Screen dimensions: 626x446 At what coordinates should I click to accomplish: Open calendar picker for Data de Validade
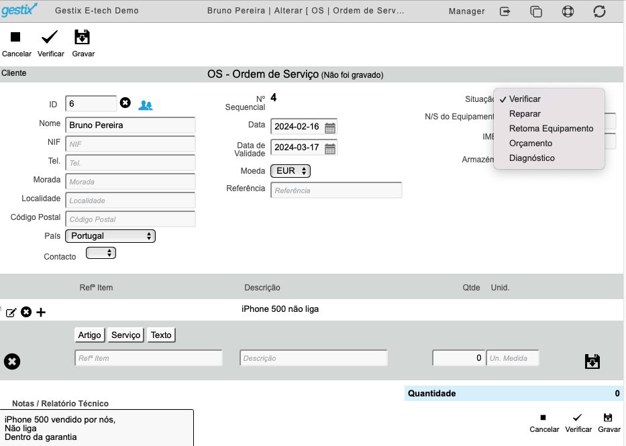tap(330, 148)
